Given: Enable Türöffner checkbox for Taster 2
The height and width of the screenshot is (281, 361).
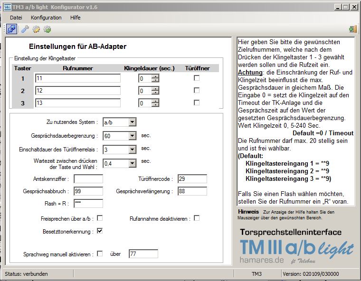Looking at the screenshot, I should (x=197, y=90).
